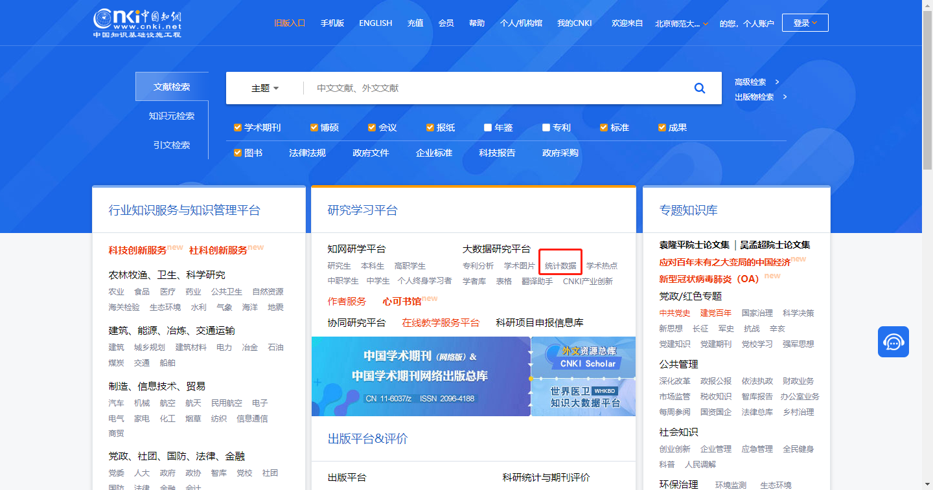The height and width of the screenshot is (490, 933).
Task: Toggle the 标准 checkbox
Action: pyautogui.click(x=604, y=128)
